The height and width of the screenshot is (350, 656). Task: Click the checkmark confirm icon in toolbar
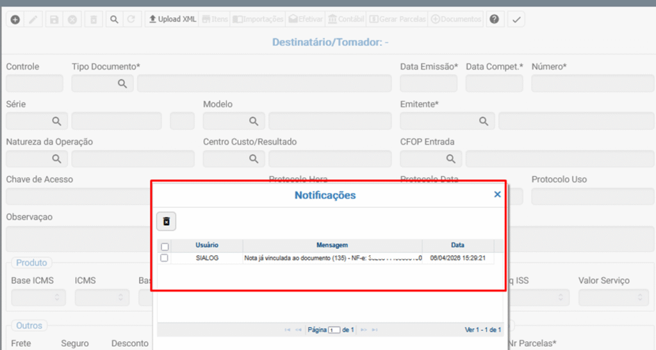pyautogui.click(x=516, y=20)
